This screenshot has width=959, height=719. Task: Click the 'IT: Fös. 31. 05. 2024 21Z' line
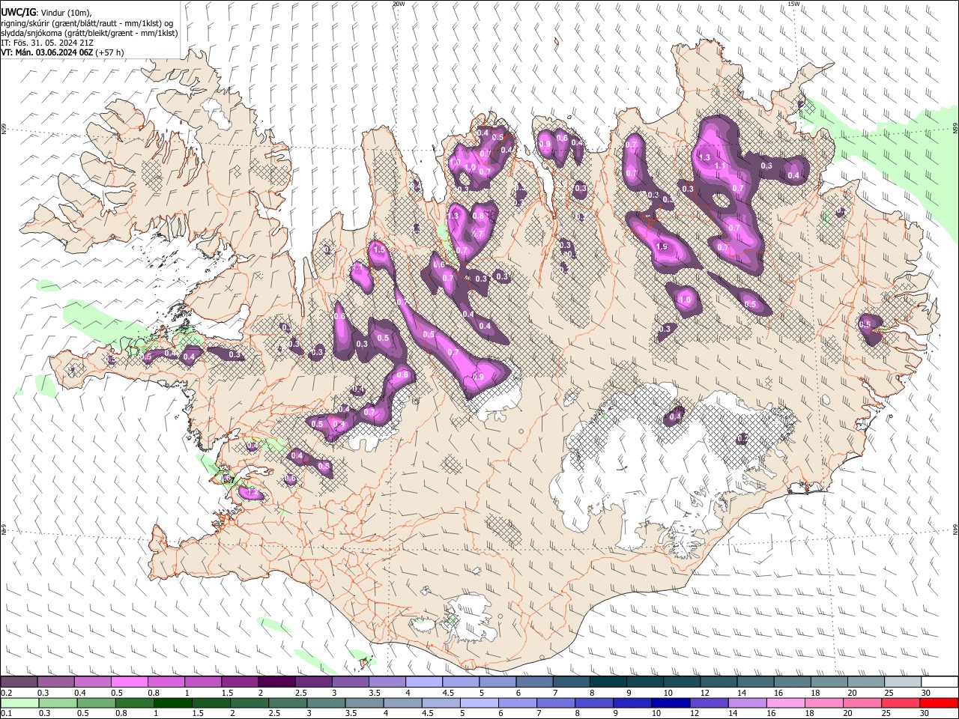pos(47,43)
